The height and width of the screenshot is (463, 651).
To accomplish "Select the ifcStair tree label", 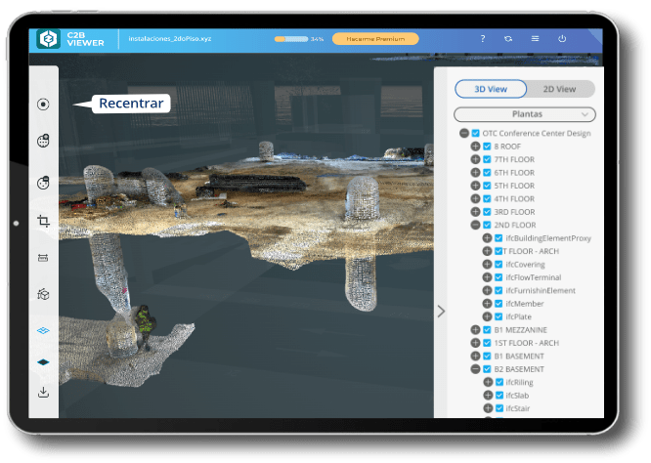I will tap(518, 408).
